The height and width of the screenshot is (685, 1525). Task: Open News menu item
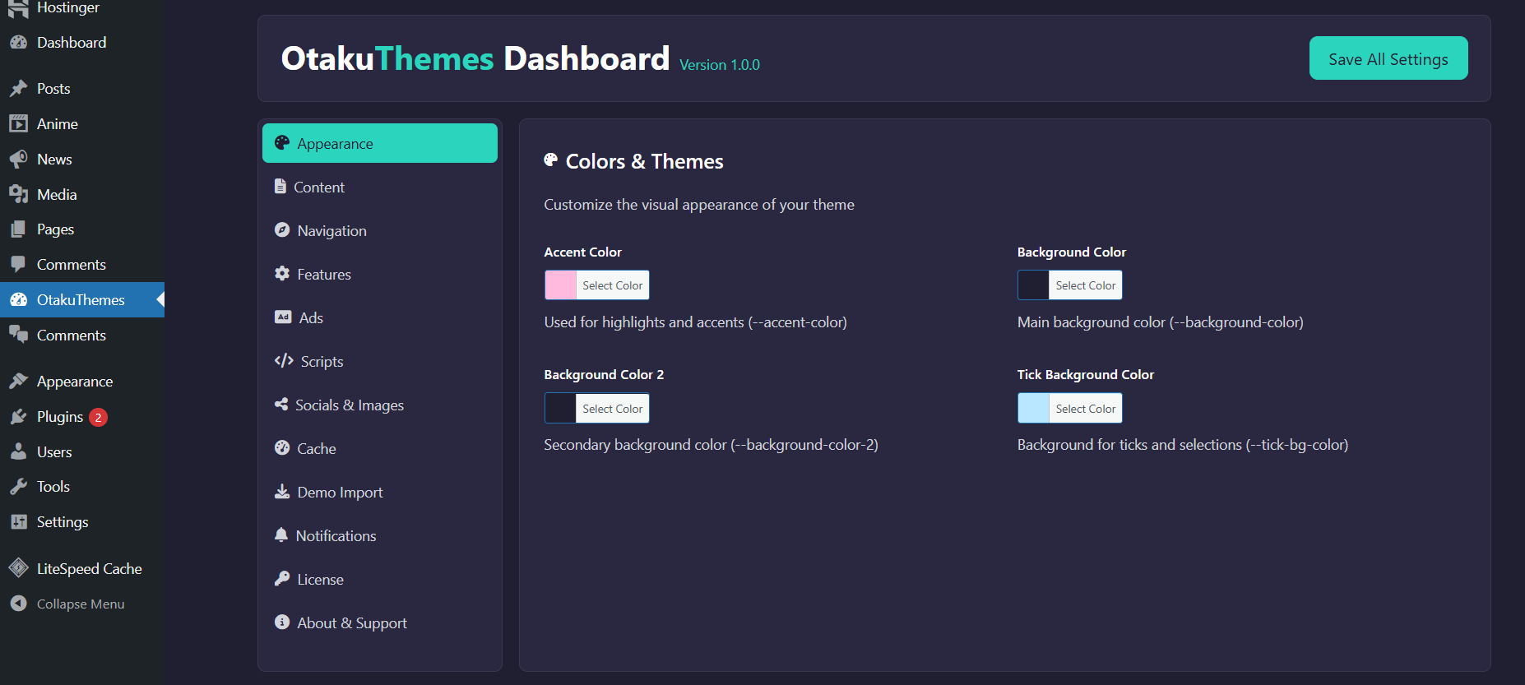point(82,160)
